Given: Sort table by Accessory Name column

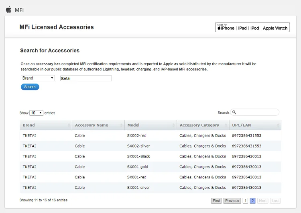Looking at the screenshot, I should pos(98,125).
